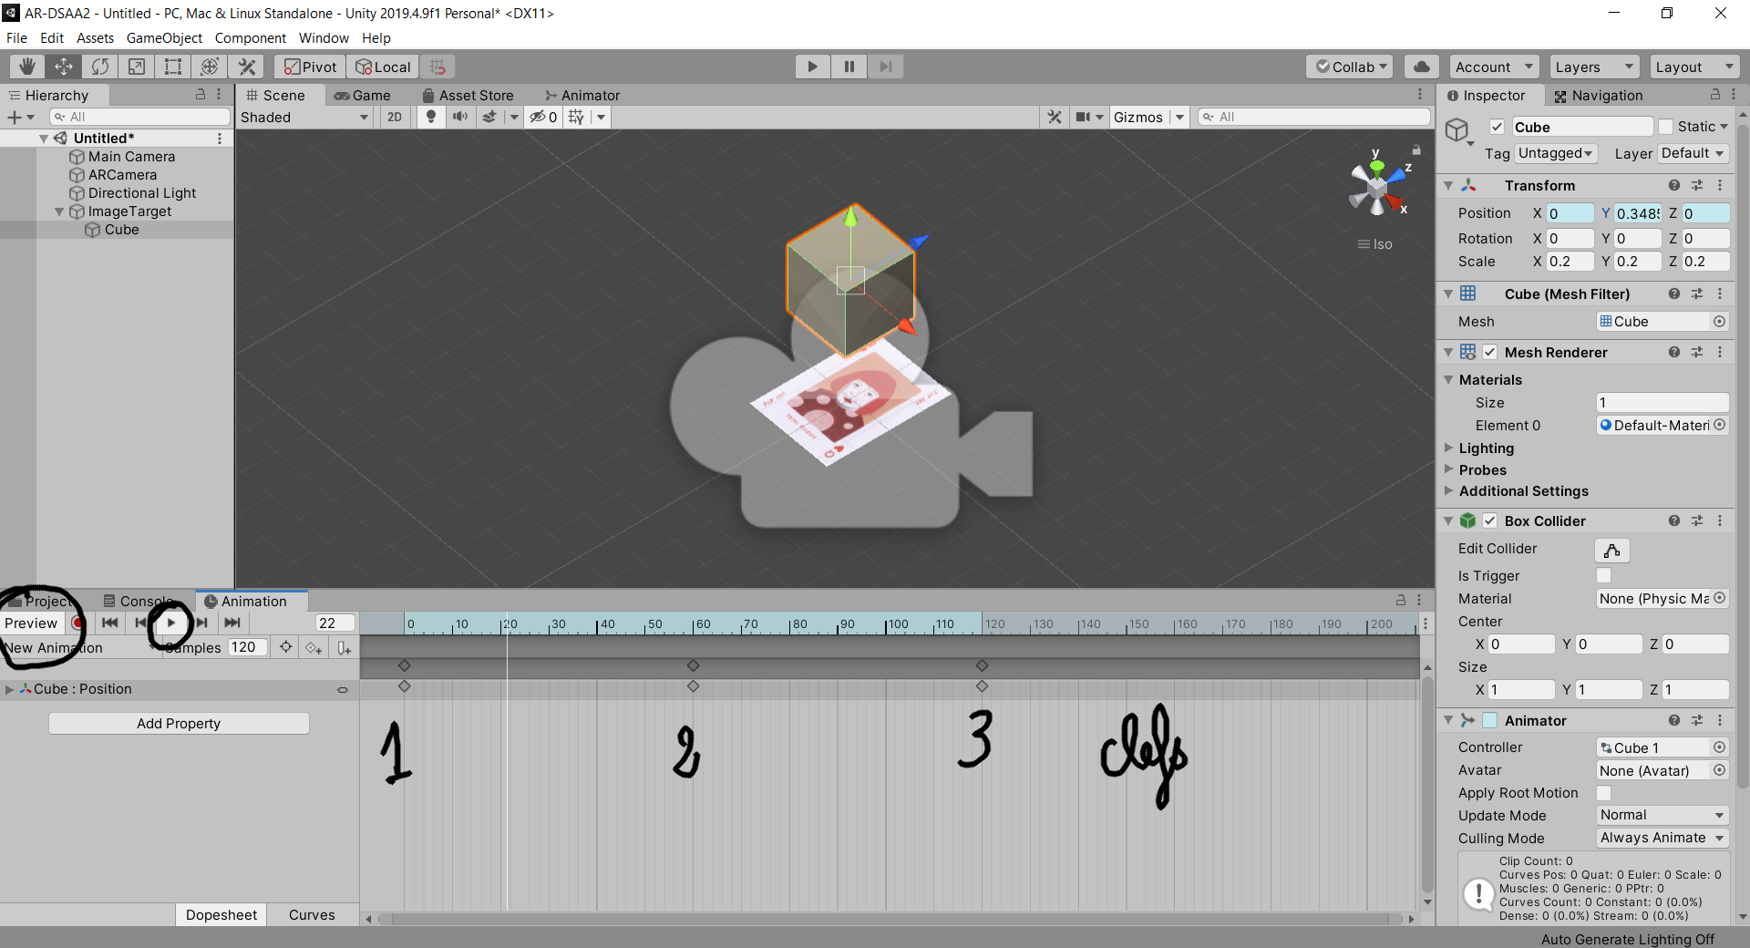Click the Add Property button
This screenshot has height=948, width=1750.
coord(179,724)
